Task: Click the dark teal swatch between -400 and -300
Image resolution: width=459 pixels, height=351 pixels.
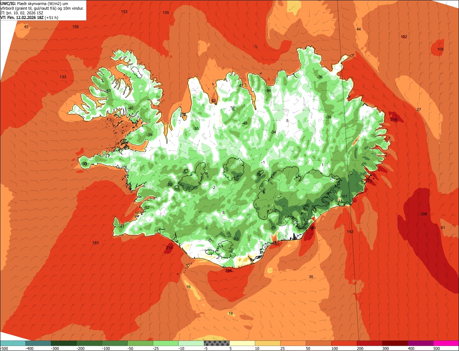Action: 38,343
